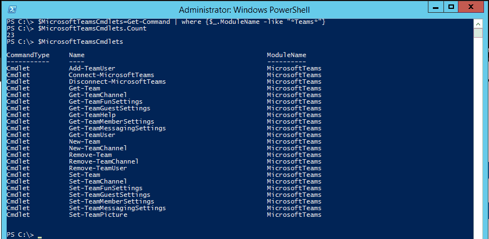This screenshot has height=239, width=489.
Task: Click the Name column header
Action: [77, 55]
